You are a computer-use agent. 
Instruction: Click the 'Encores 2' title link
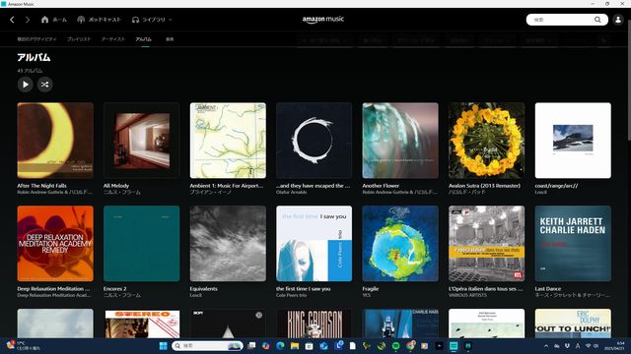[x=115, y=288]
